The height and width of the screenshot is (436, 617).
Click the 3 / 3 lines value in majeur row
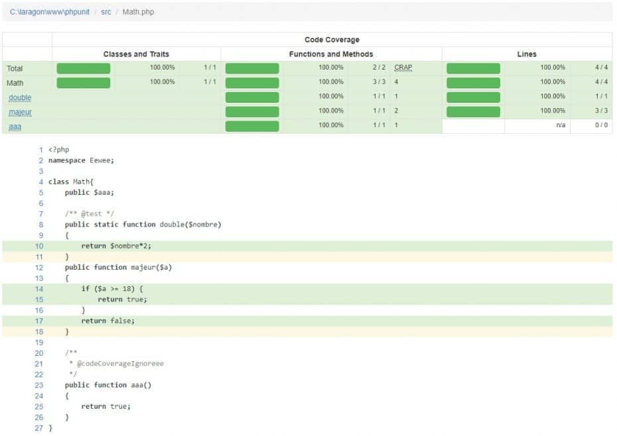point(601,111)
